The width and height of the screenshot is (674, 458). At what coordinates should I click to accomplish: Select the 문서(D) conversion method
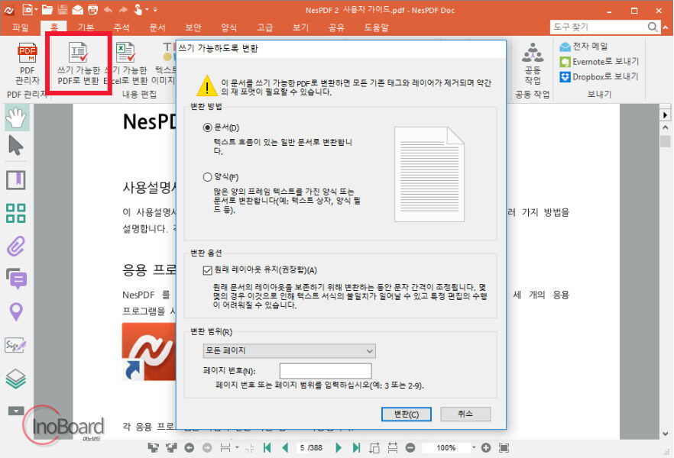[x=208, y=127]
